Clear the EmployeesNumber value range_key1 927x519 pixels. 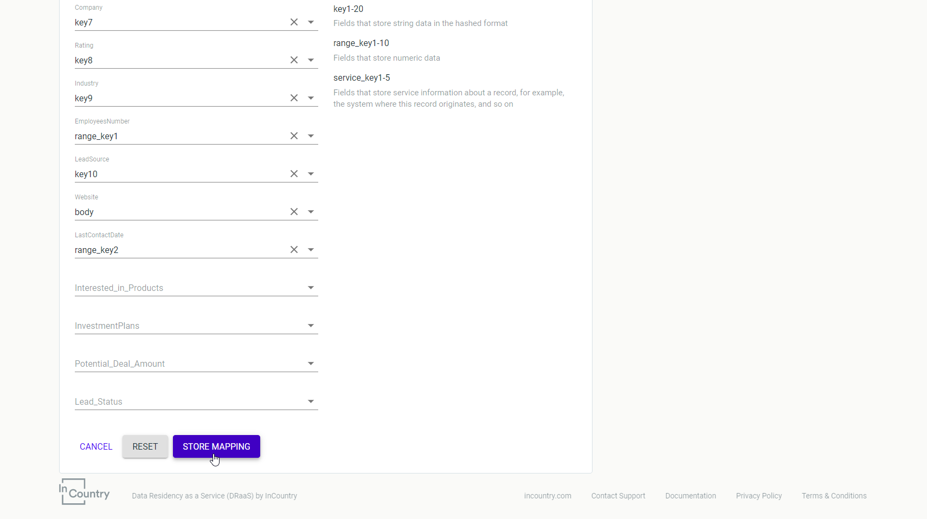click(294, 136)
